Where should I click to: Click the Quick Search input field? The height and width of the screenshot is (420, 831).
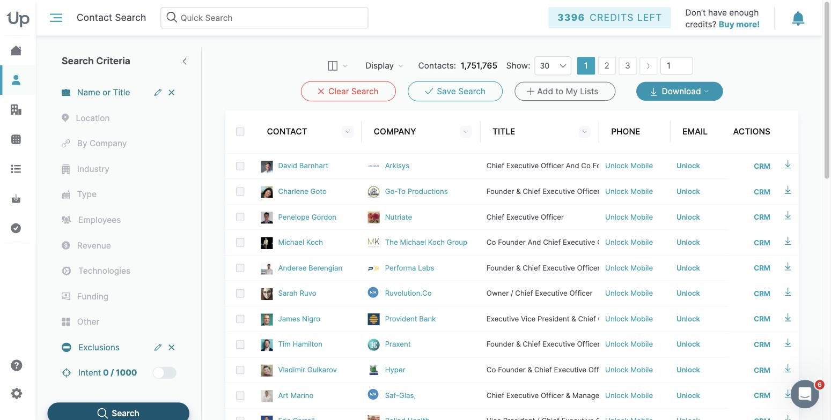click(264, 18)
